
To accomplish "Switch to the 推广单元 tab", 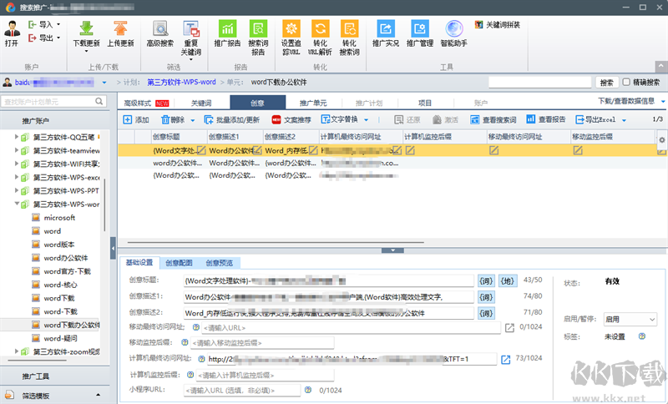I will (313, 103).
